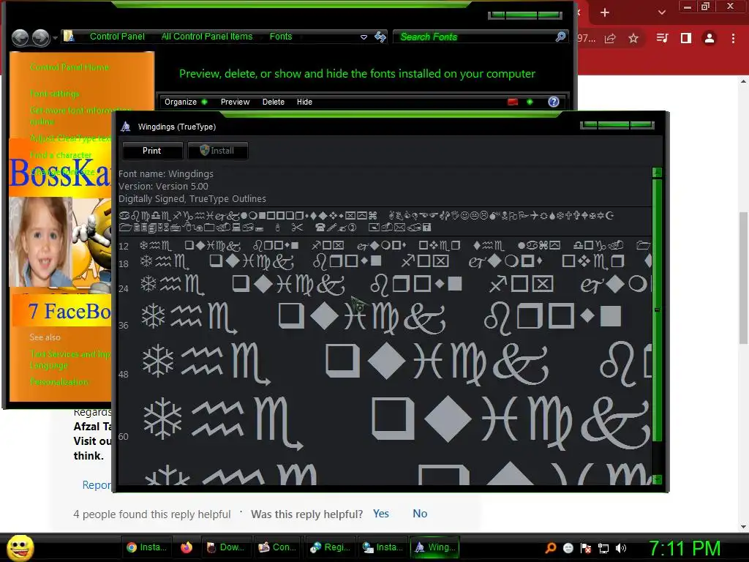Refresh the Fonts address bar
The image size is (749, 562).
380,37
